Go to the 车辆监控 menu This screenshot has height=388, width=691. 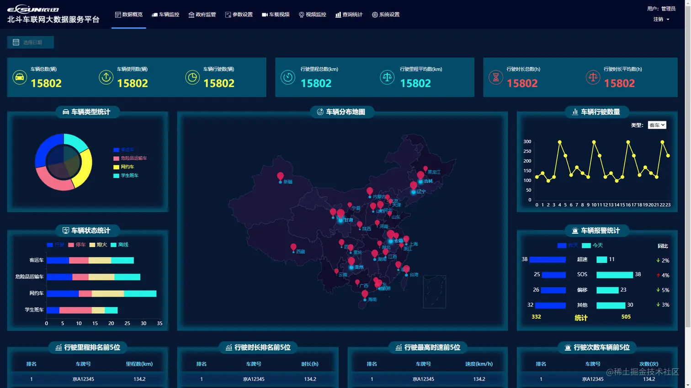(165, 15)
